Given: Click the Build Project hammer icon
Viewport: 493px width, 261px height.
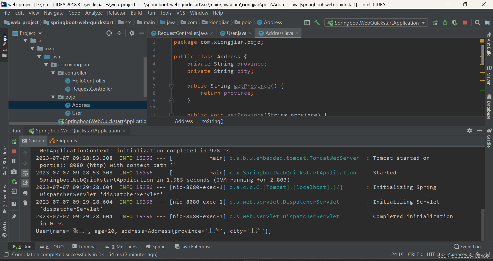Looking at the screenshot, I should point(317,23).
